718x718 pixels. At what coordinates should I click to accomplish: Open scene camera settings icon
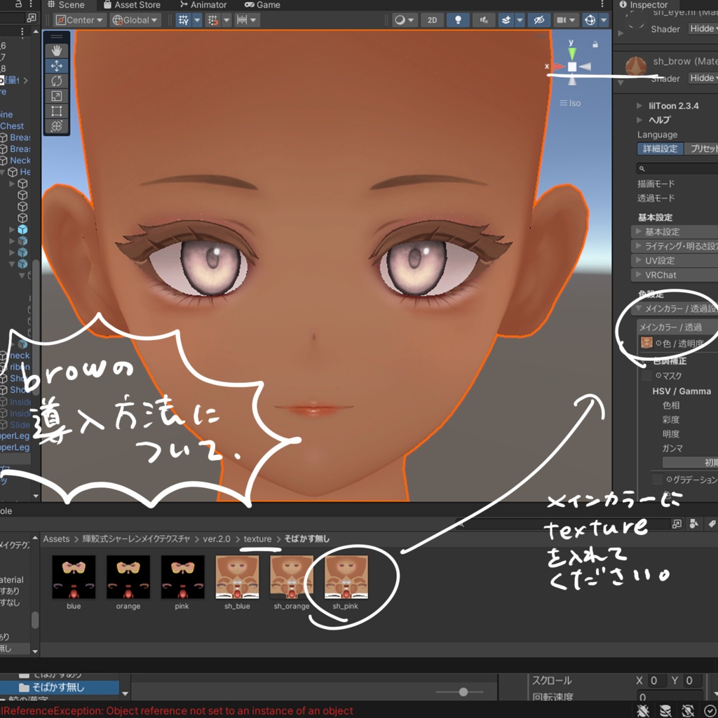[x=562, y=20]
